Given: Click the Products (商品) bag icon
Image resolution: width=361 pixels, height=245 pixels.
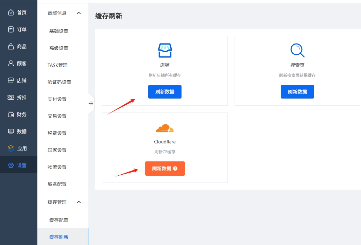Looking at the screenshot, I should point(11,47).
